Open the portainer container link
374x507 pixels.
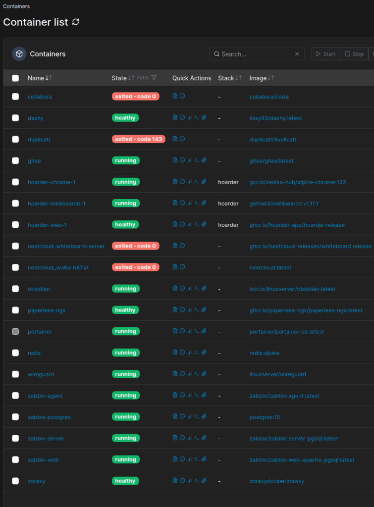tap(40, 332)
